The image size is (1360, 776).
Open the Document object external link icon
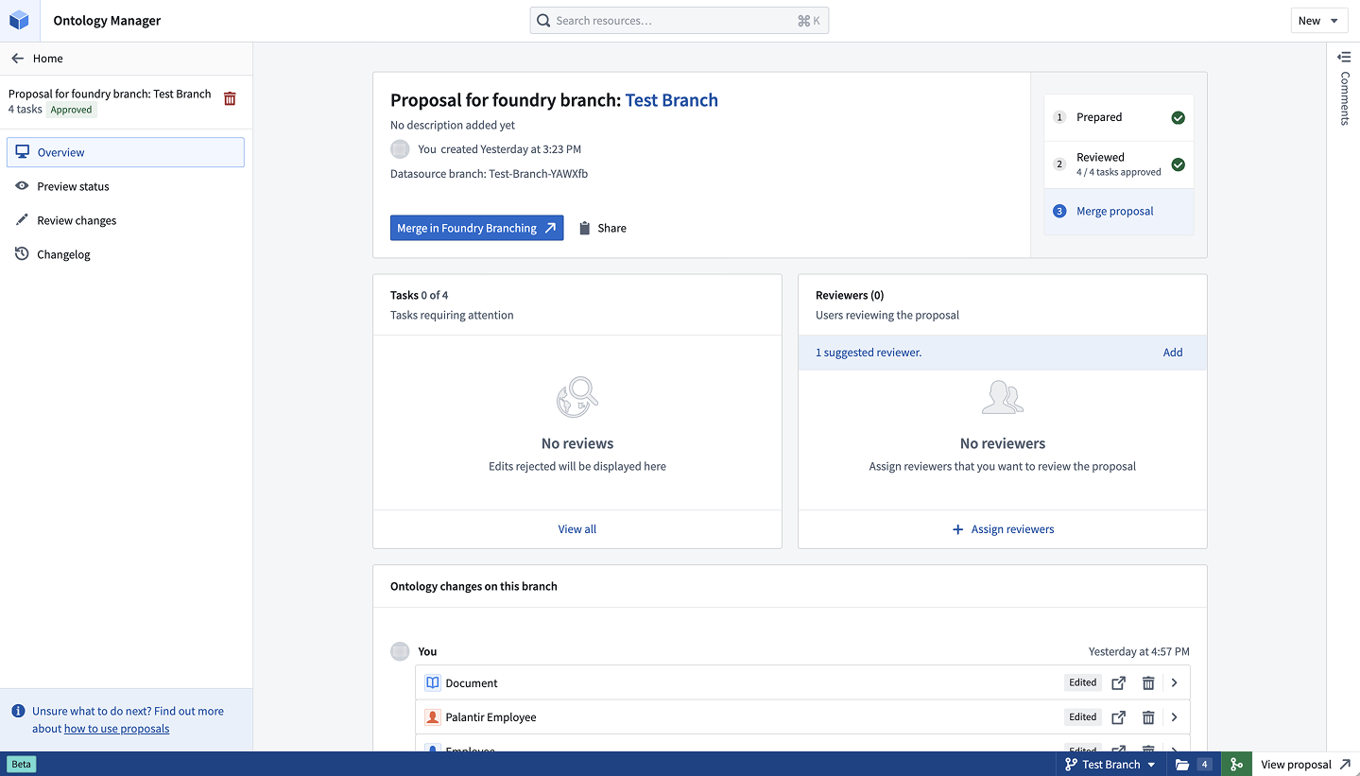click(1118, 682)
